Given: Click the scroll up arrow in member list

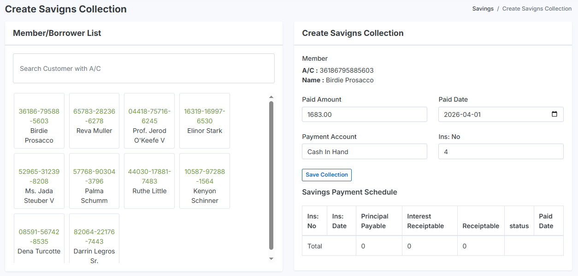Looking at the screenshot, I should click(271, 97).
